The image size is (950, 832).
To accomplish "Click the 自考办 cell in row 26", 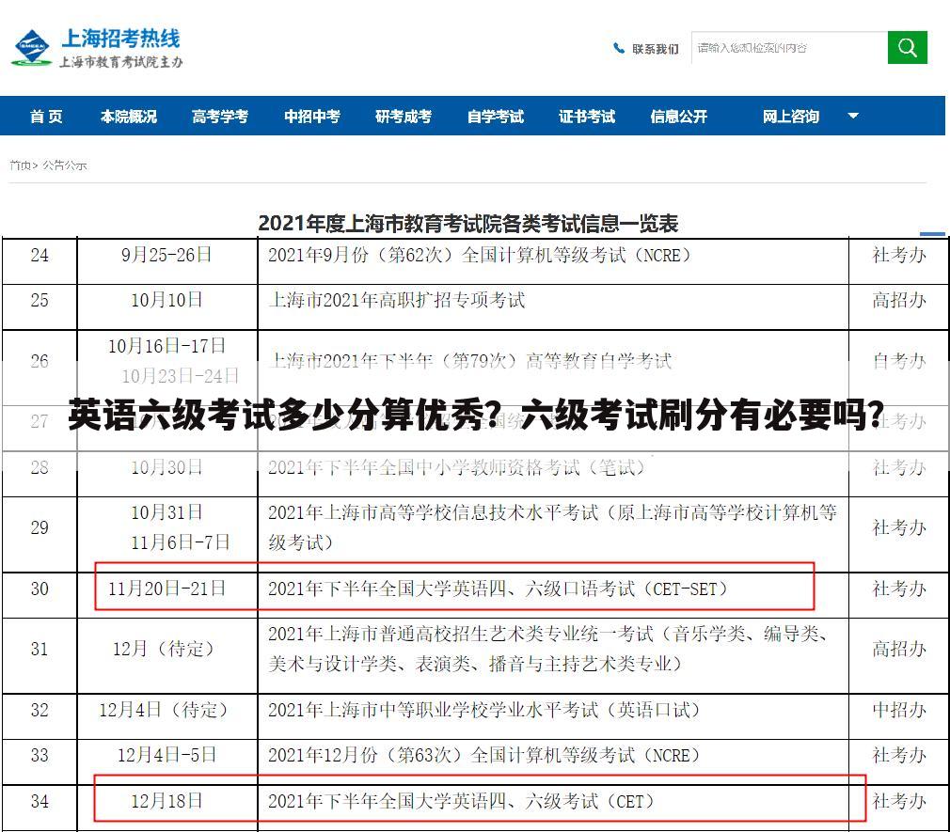I will point(899,361).
